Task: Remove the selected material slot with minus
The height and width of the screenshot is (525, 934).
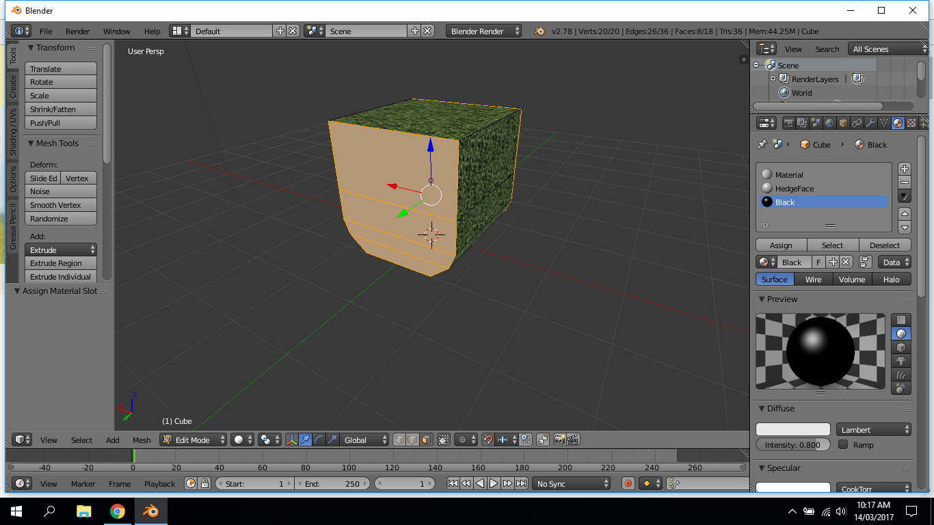Action: 905,182
